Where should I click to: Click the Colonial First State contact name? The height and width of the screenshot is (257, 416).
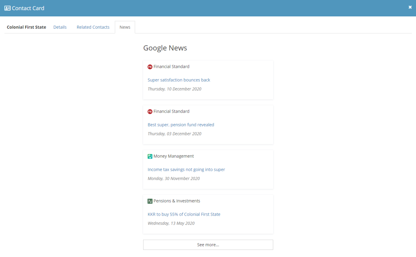26,27
